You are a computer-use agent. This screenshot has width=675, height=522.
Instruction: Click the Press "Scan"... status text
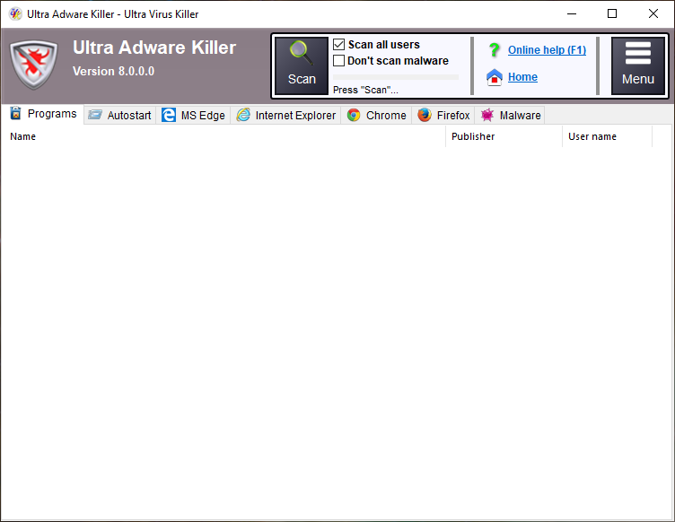tap(365, 90)
